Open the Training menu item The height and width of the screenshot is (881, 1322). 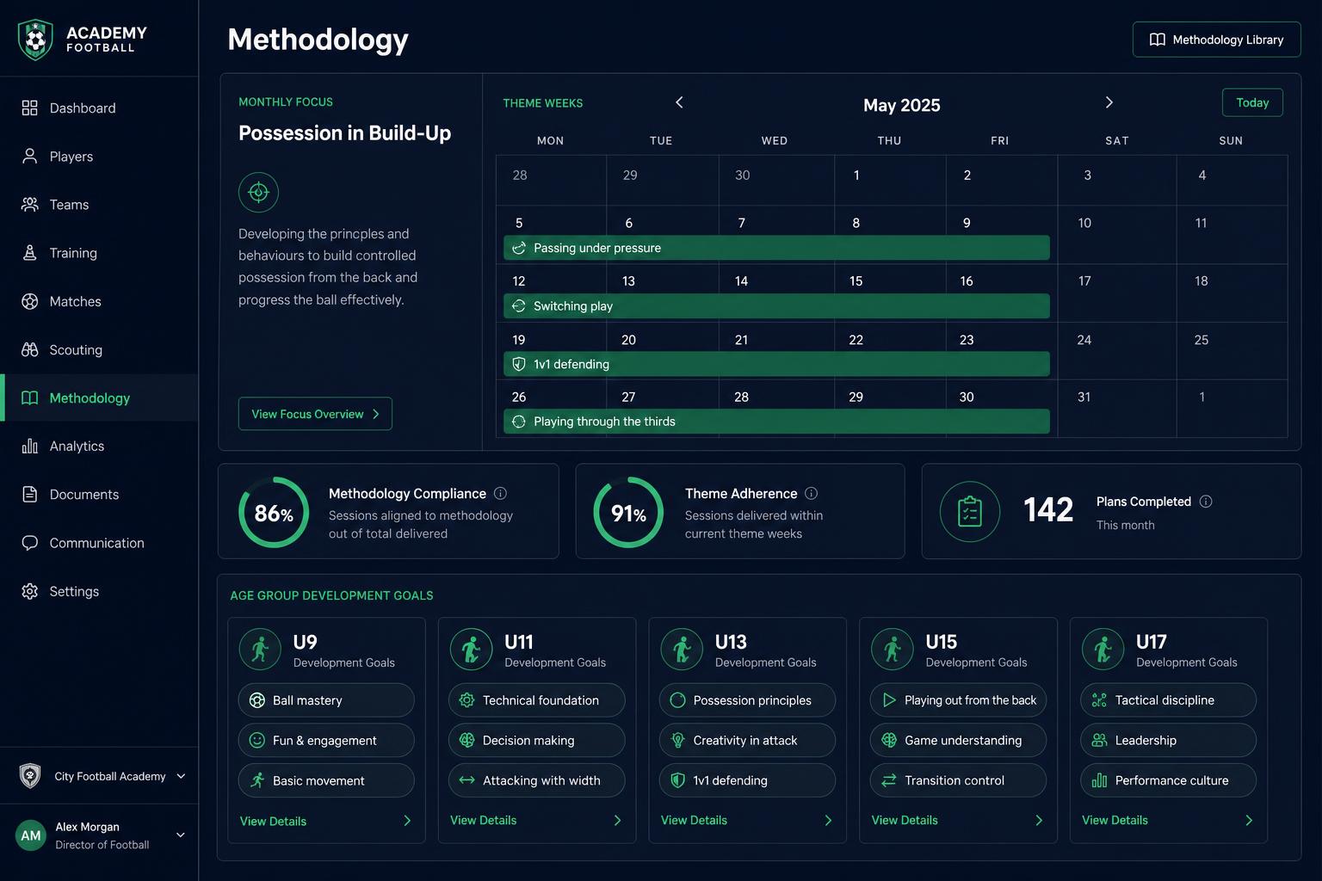pyautogui.click(x=99, y=253)
